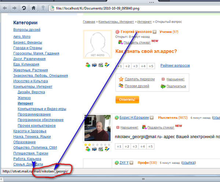Click the НЕТ ФОТО avatar placeholder
The width and height of the screenshot is (220, 182).
coord(98,44)
